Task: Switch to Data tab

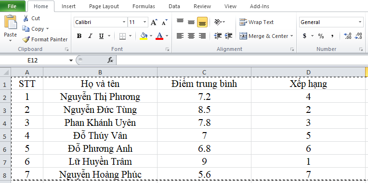Action: tap(174, 6)
